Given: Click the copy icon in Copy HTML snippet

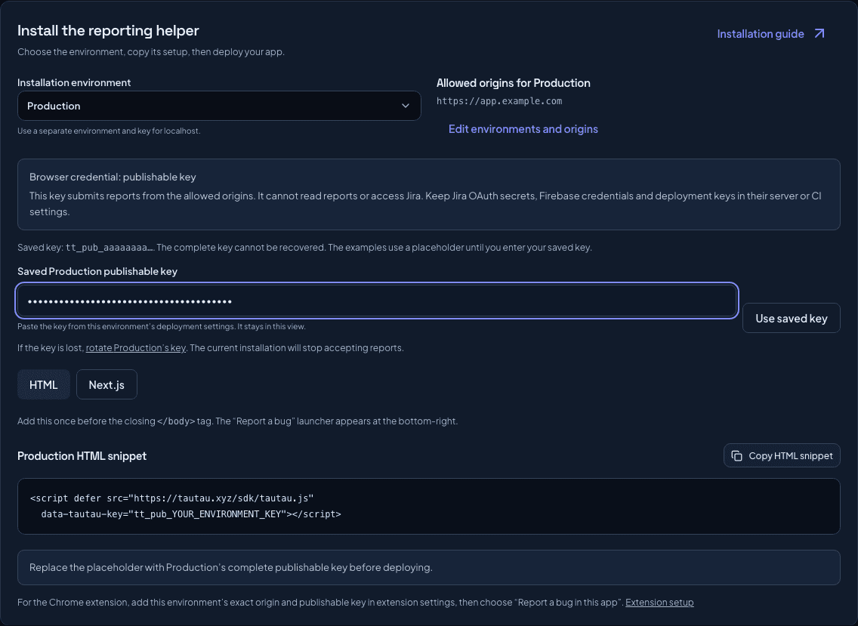Looking at the screenshot, I should 737,456.
